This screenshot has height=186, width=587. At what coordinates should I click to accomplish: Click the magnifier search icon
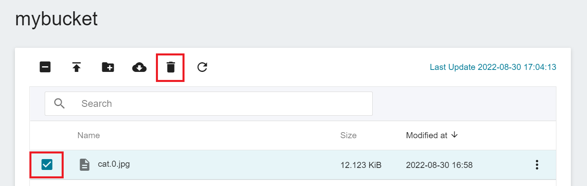pyautogui.click(x=60, y=103)
